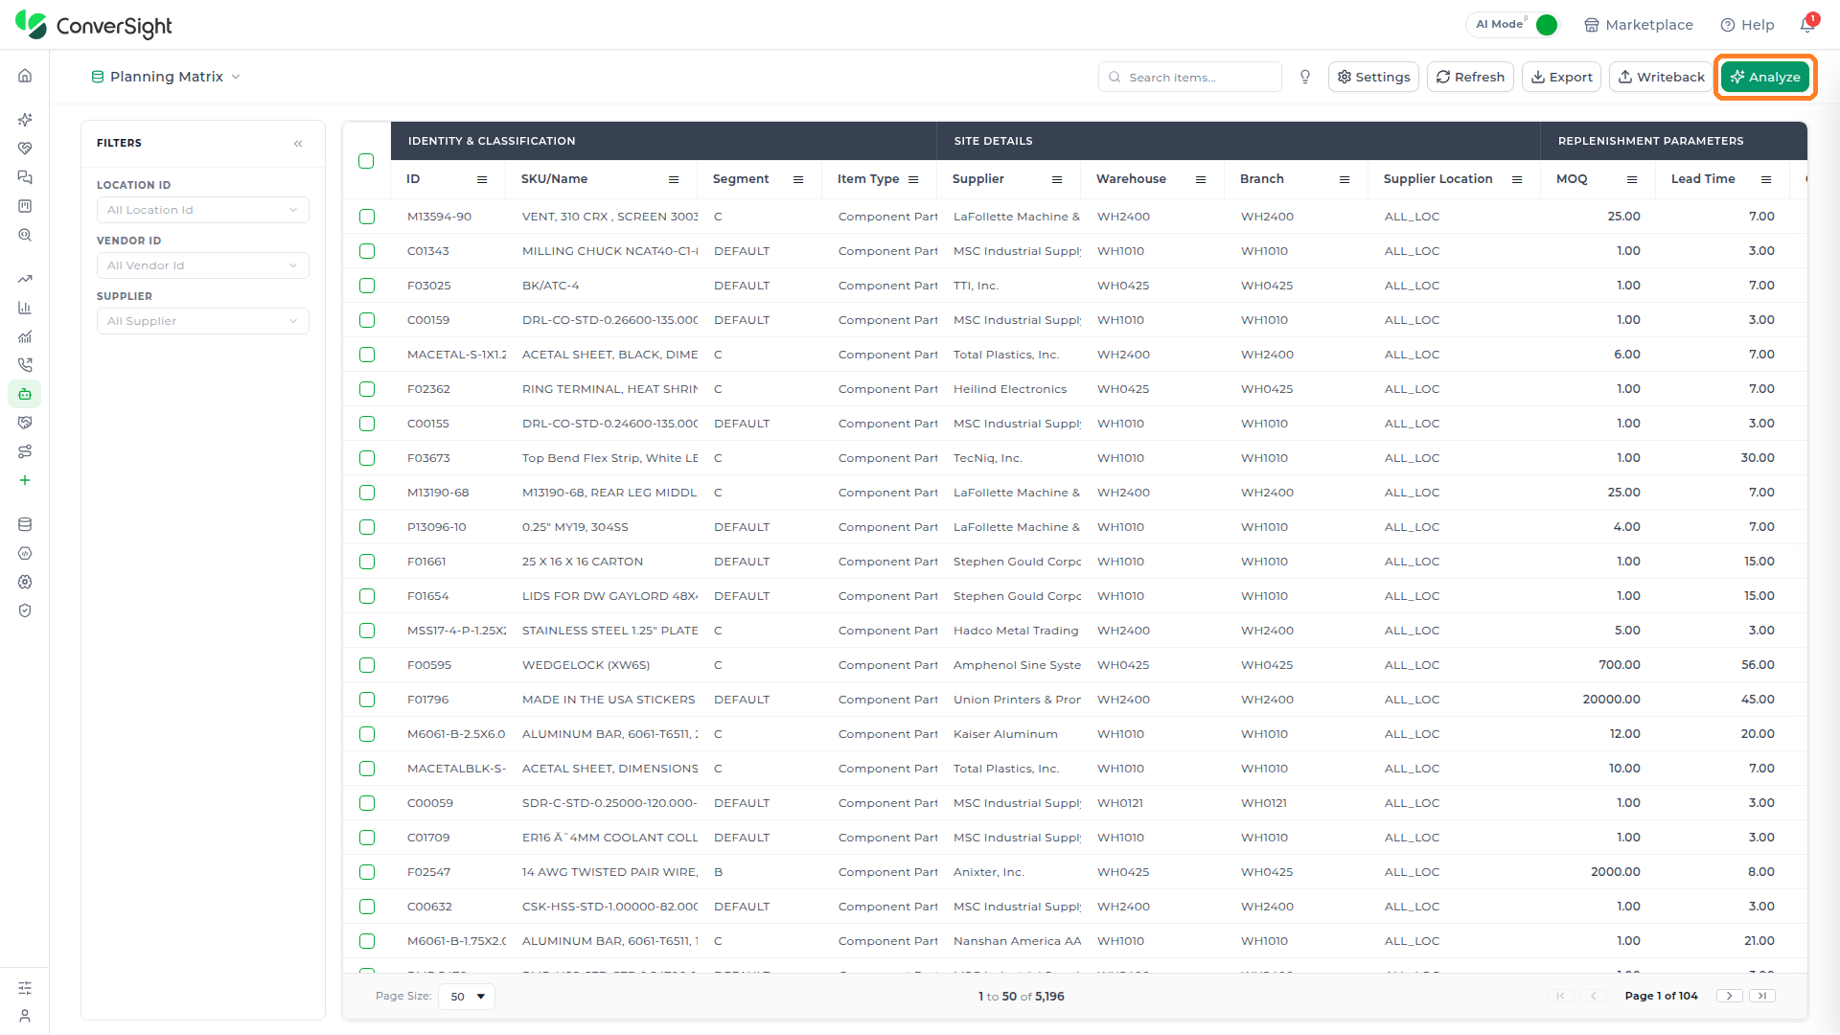Collapse the Filters panel
Viewport: 1840px width, 1035px height.
point(298,144)
